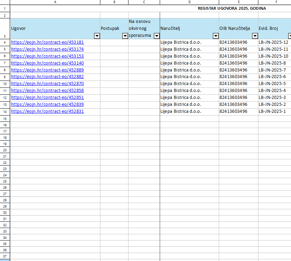Select row 10 header

pyautogui.click(x=5, y=84)
